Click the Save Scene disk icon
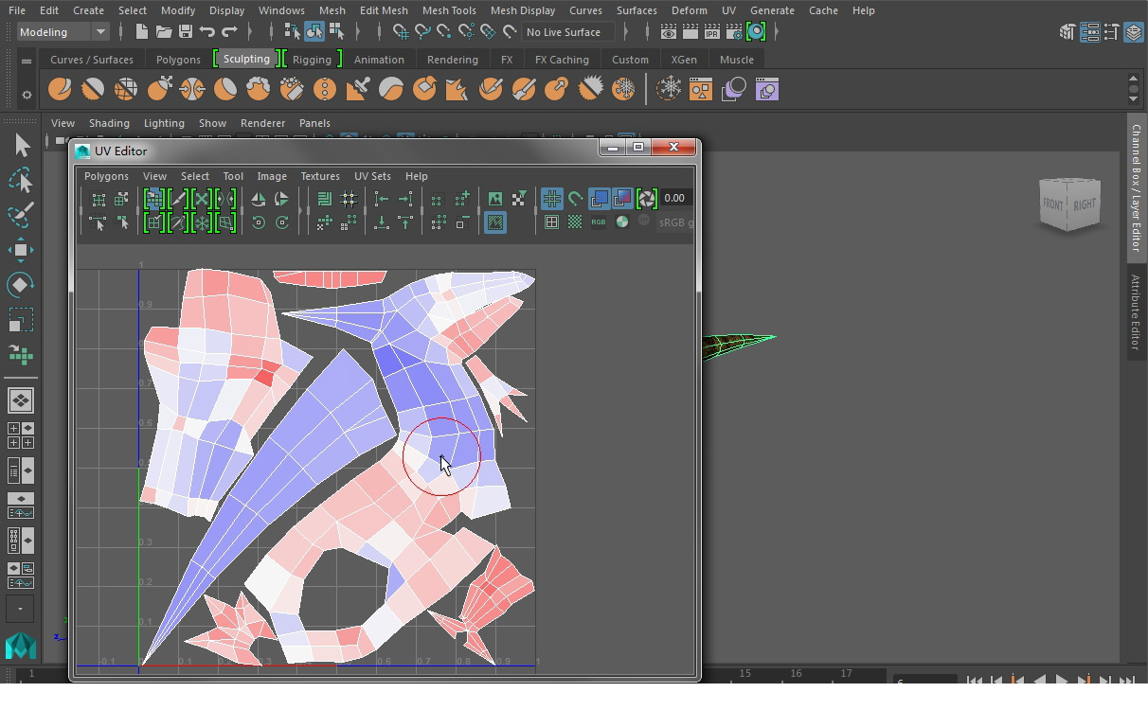The image size is (1148, 710). pyautogui.click(x=186, y=32)
